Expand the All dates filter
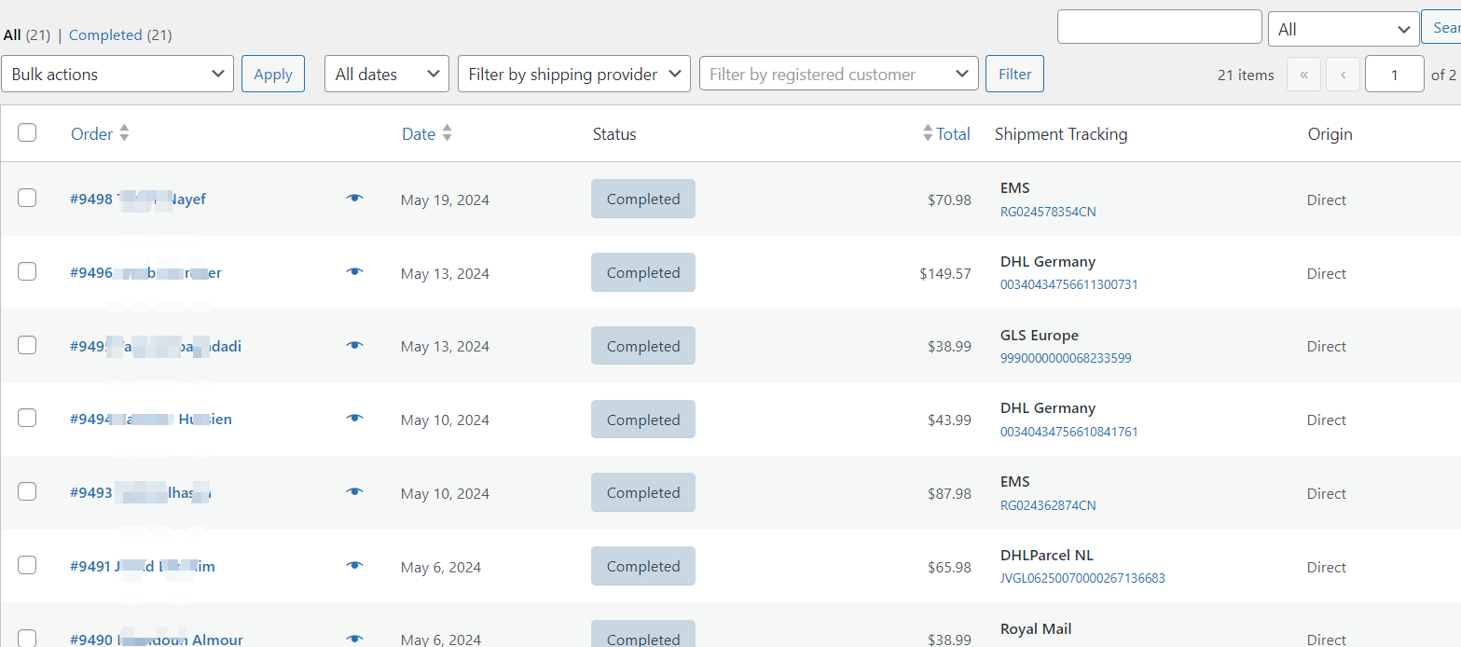This screenshot has width=1461, height=647. pyautogui.click(x=386, y=75)
